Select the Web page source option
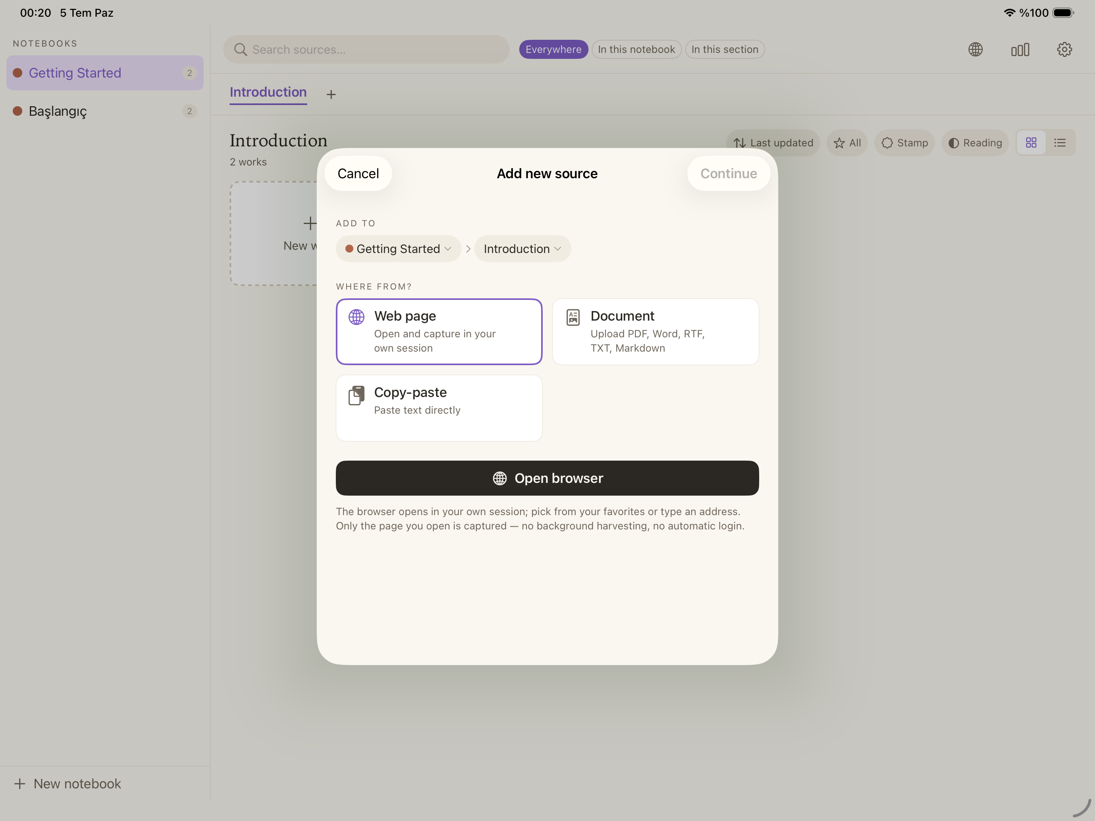Screen dimensions: 1095x821 439,332
